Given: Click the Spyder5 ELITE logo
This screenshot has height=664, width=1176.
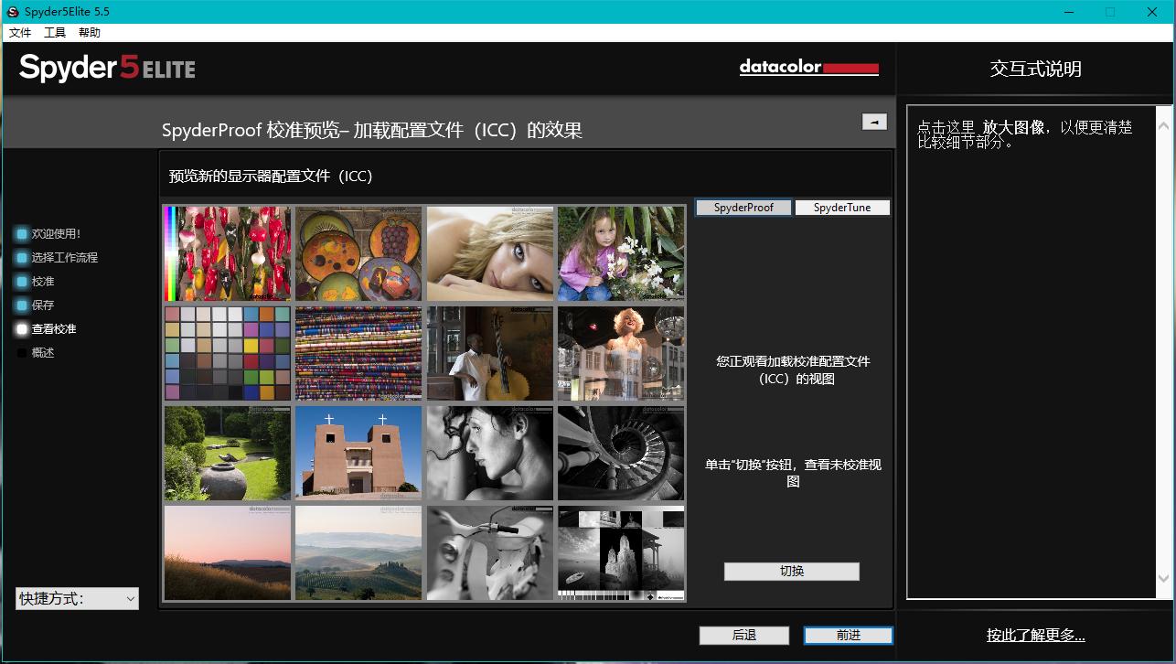Looking at the screenshot, I should click(105, 68).
